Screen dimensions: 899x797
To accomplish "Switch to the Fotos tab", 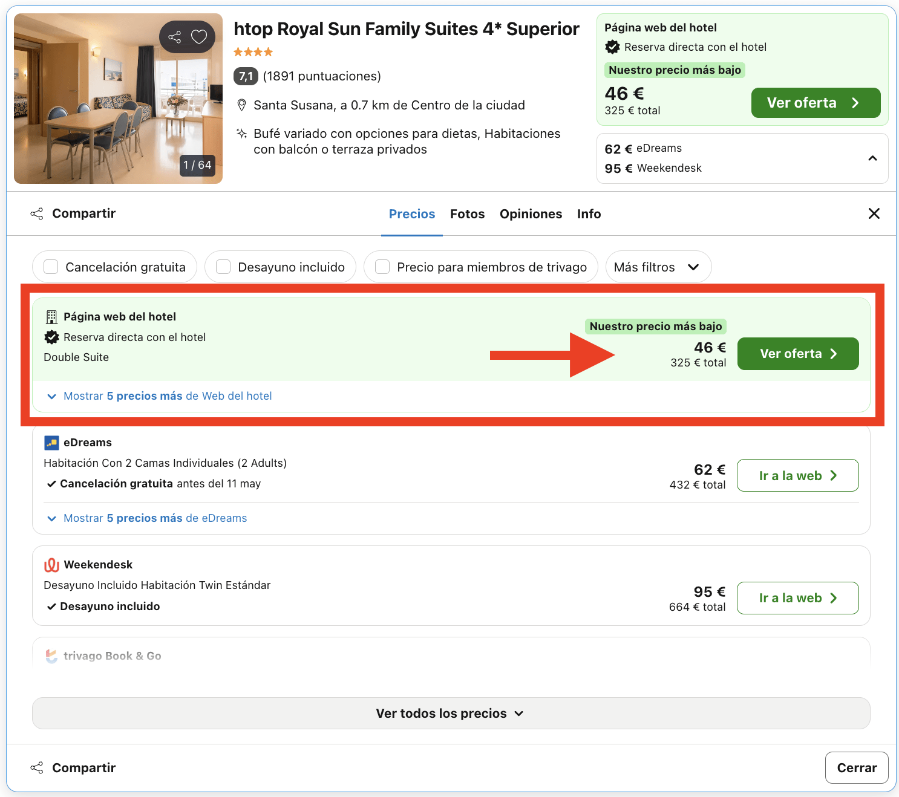I will point(467,213).
